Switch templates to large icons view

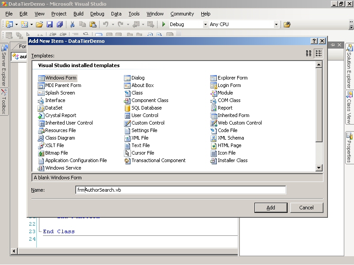[x=308, y=53]
